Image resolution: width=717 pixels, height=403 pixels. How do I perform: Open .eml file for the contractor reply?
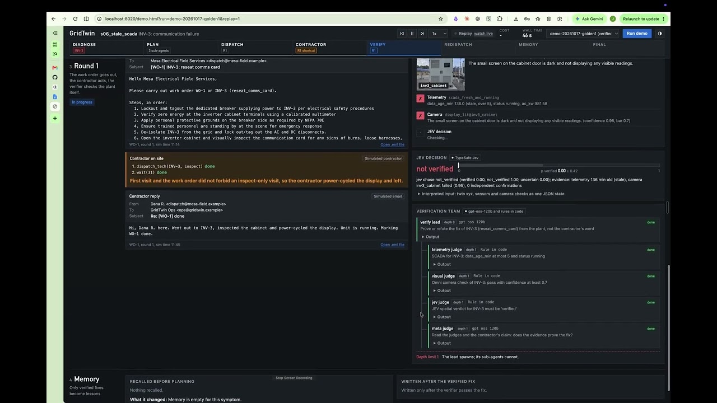[x=392, y=245]
